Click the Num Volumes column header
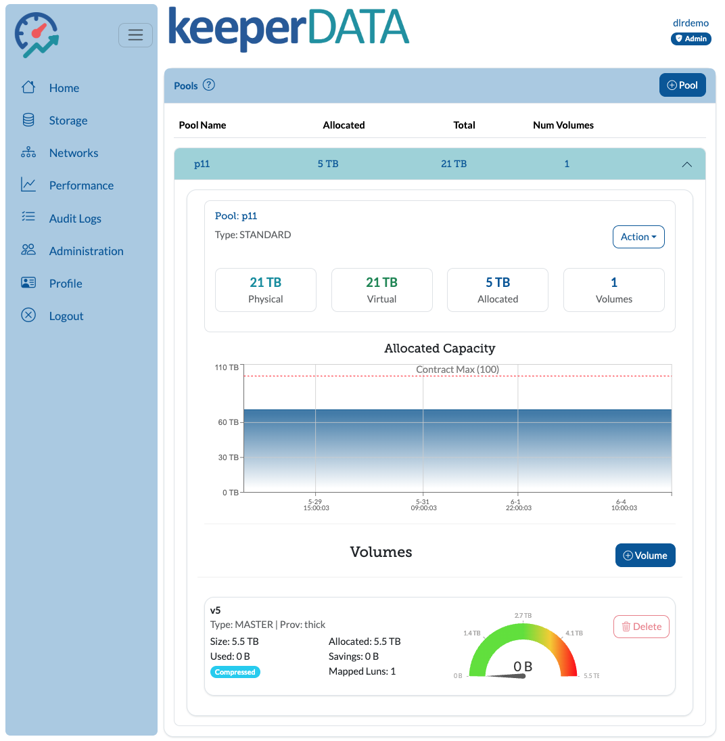 point(563,125)
